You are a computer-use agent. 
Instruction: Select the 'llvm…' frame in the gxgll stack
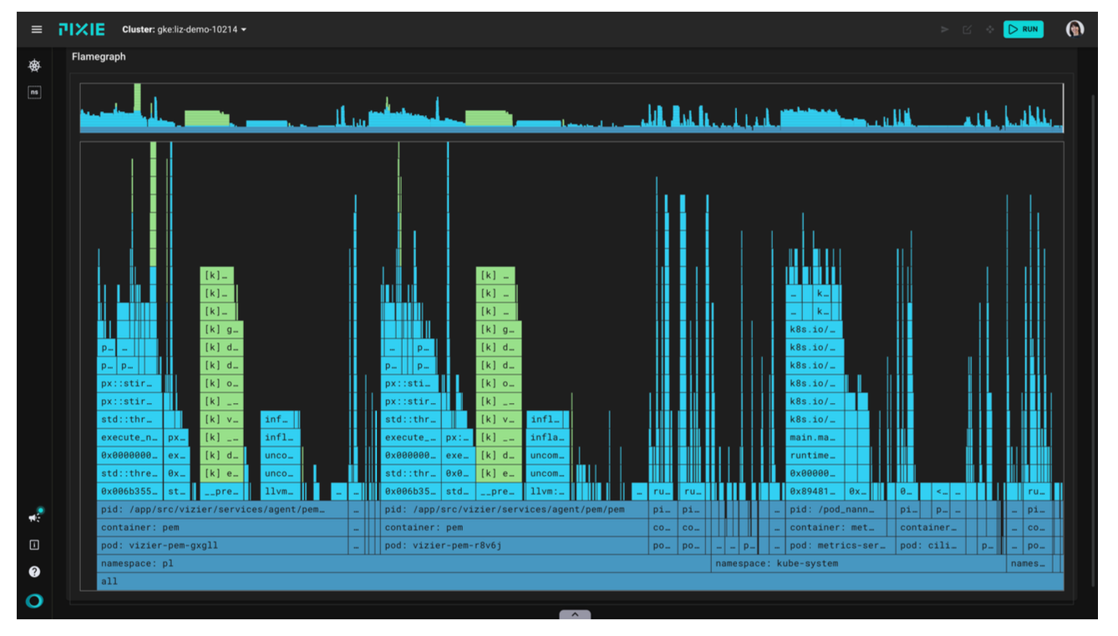tap(281, 492)
